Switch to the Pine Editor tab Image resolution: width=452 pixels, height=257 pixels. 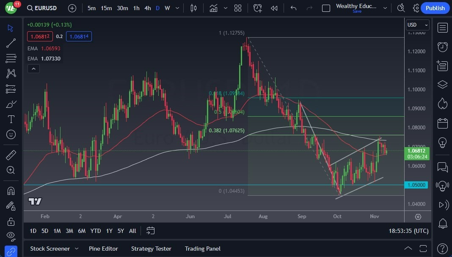[x=103, y=249]
